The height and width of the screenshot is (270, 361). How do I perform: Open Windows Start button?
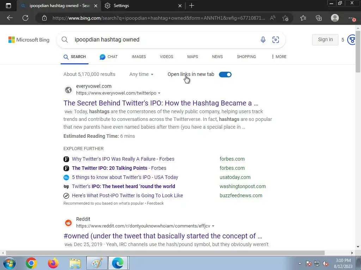(x=10, y=263)
